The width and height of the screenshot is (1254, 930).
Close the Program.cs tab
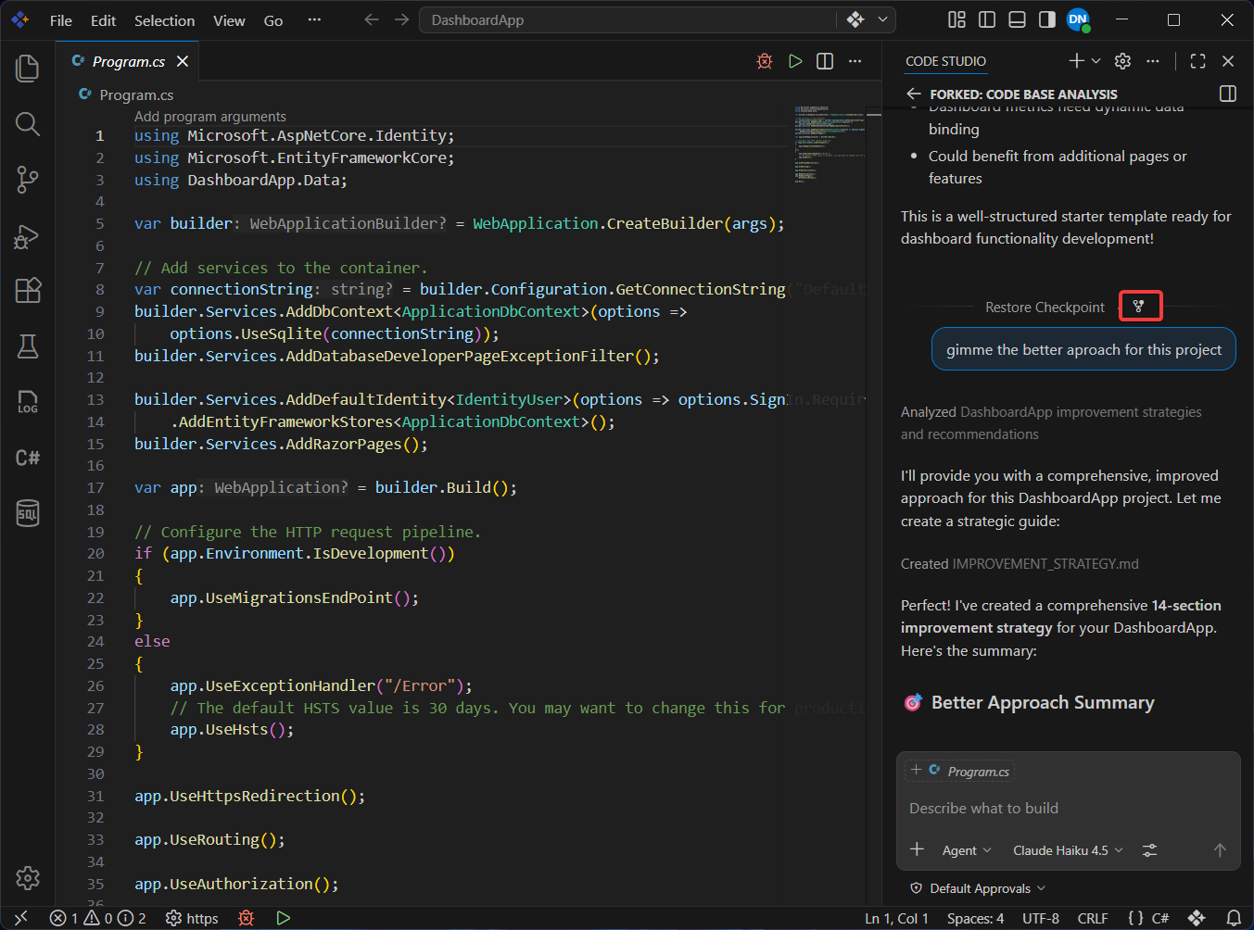pyautogui.click(x=183, y=61)
